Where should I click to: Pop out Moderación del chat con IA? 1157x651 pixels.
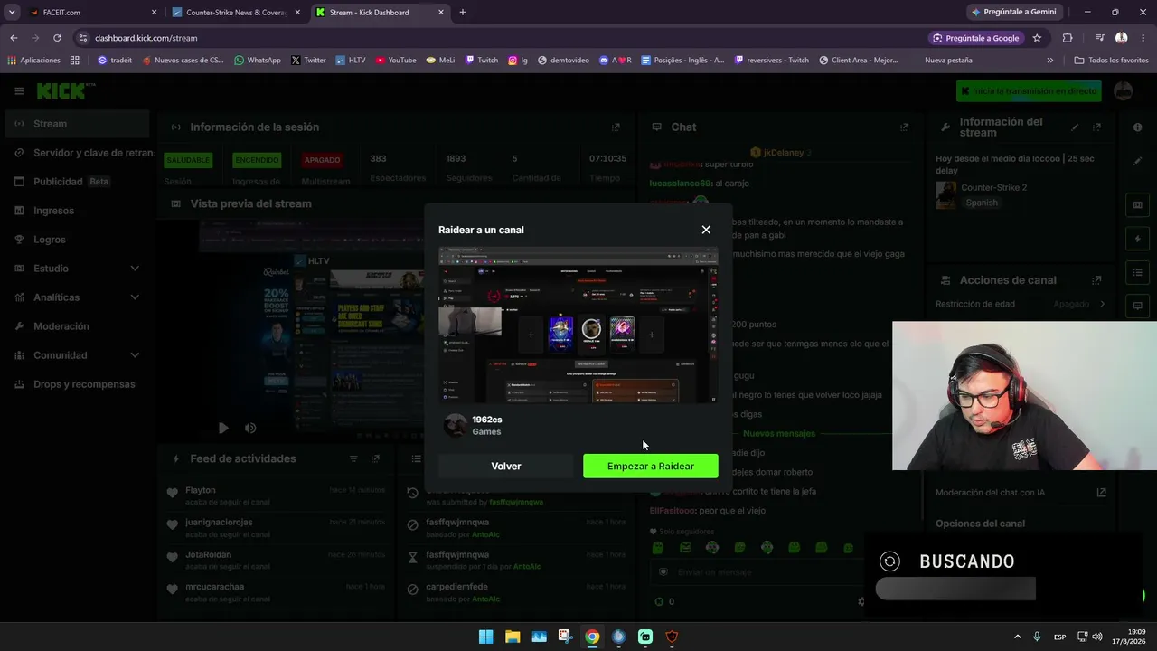coord(1101,493)
